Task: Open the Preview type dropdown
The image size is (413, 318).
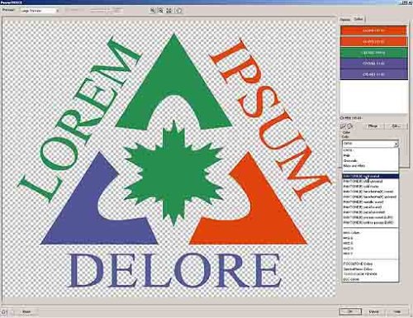Action: point(40,11)
